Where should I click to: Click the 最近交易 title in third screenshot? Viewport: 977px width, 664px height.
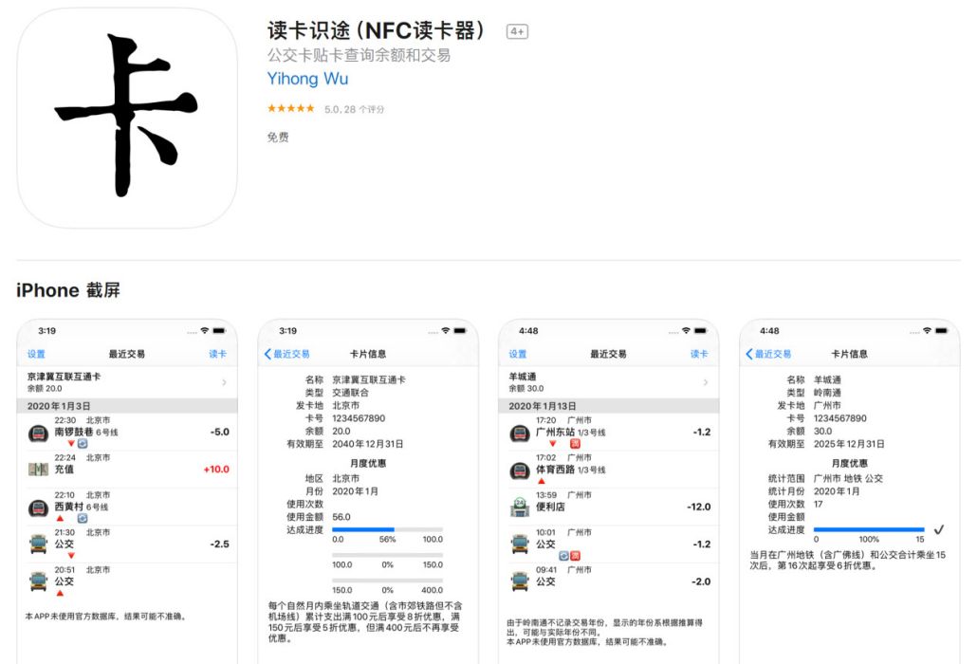609,354
